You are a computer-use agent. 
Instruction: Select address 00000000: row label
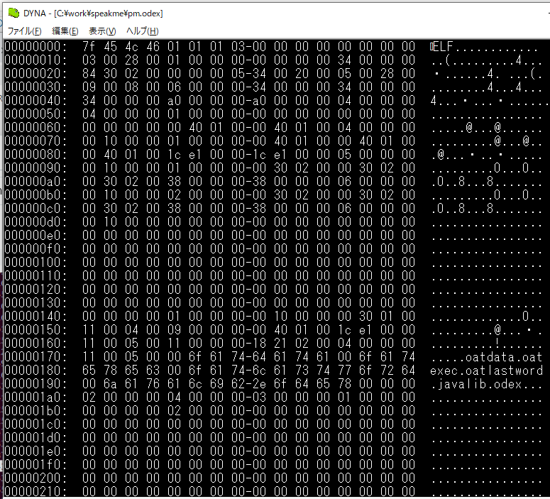coord(35,46)
